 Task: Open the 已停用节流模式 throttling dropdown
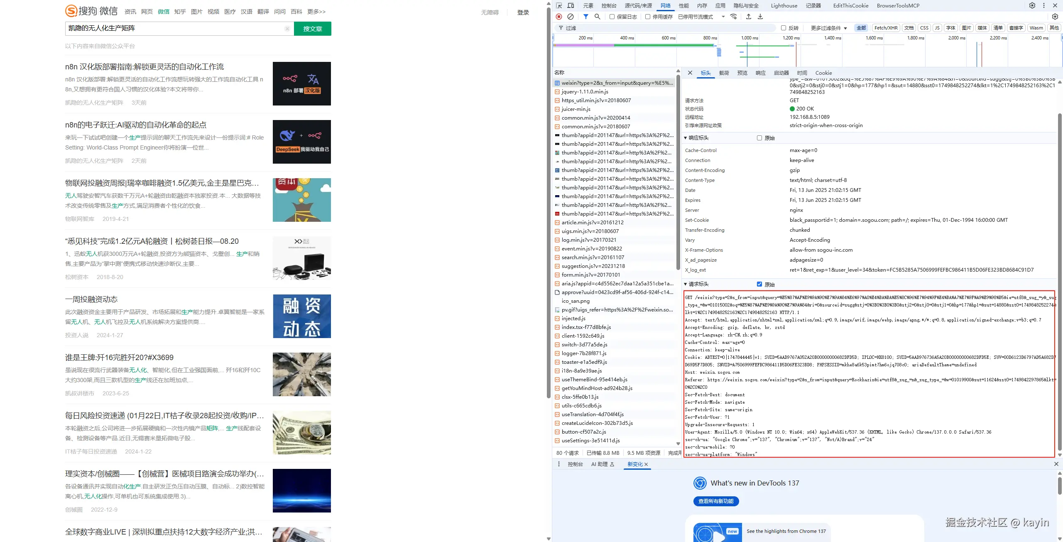point(701,17)
